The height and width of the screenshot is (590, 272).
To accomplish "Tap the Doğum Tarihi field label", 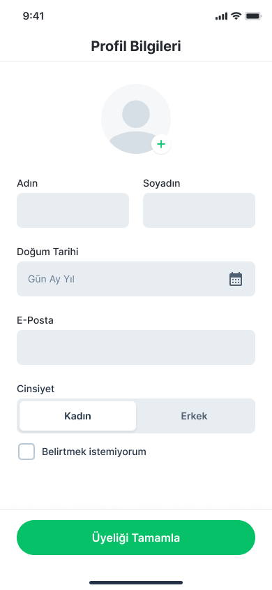I will tap(47, 252).
